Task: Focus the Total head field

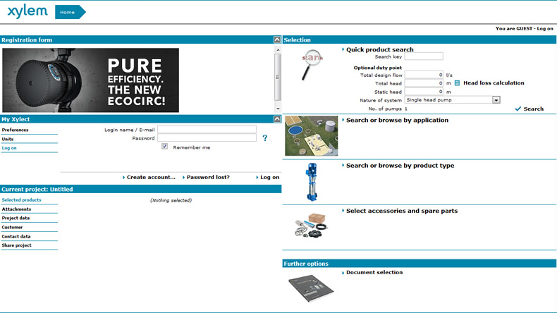Action: [424, 83]
